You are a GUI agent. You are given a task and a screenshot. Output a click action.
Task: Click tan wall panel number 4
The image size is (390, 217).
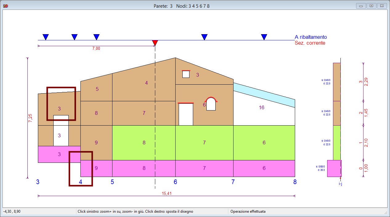[x=146, y=83]
